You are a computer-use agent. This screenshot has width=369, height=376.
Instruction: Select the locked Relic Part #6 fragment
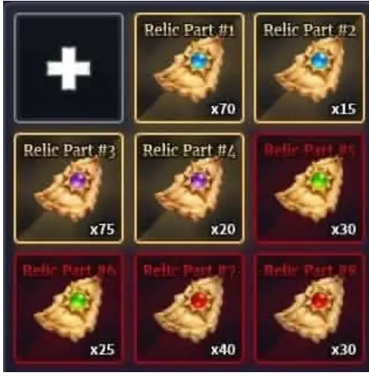[69, 309]
